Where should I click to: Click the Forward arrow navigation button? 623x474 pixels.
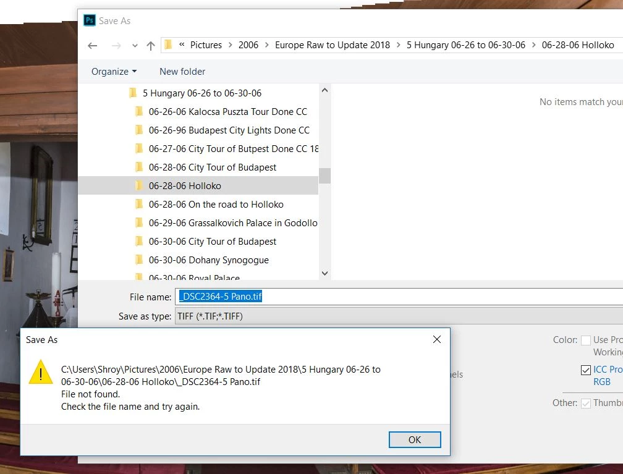(x=116, y=46)
